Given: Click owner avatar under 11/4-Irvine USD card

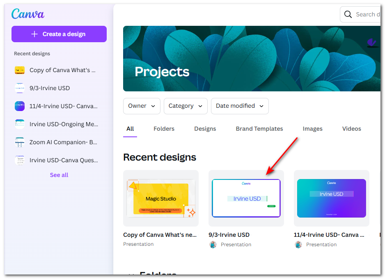Looking at the screenshot, I should [298, 245].
